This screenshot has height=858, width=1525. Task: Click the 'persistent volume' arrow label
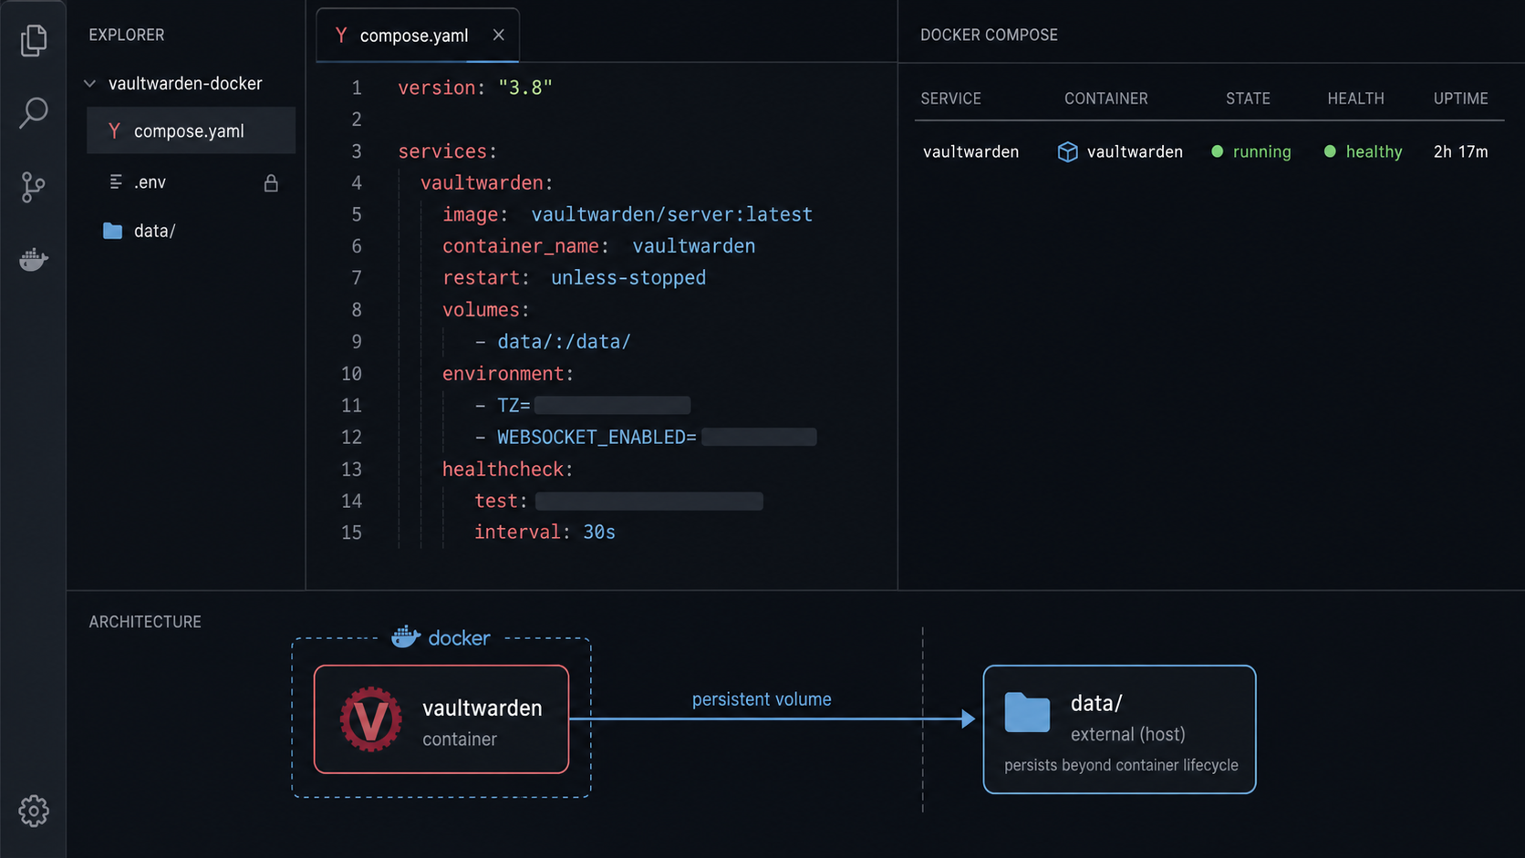(762, 699)
